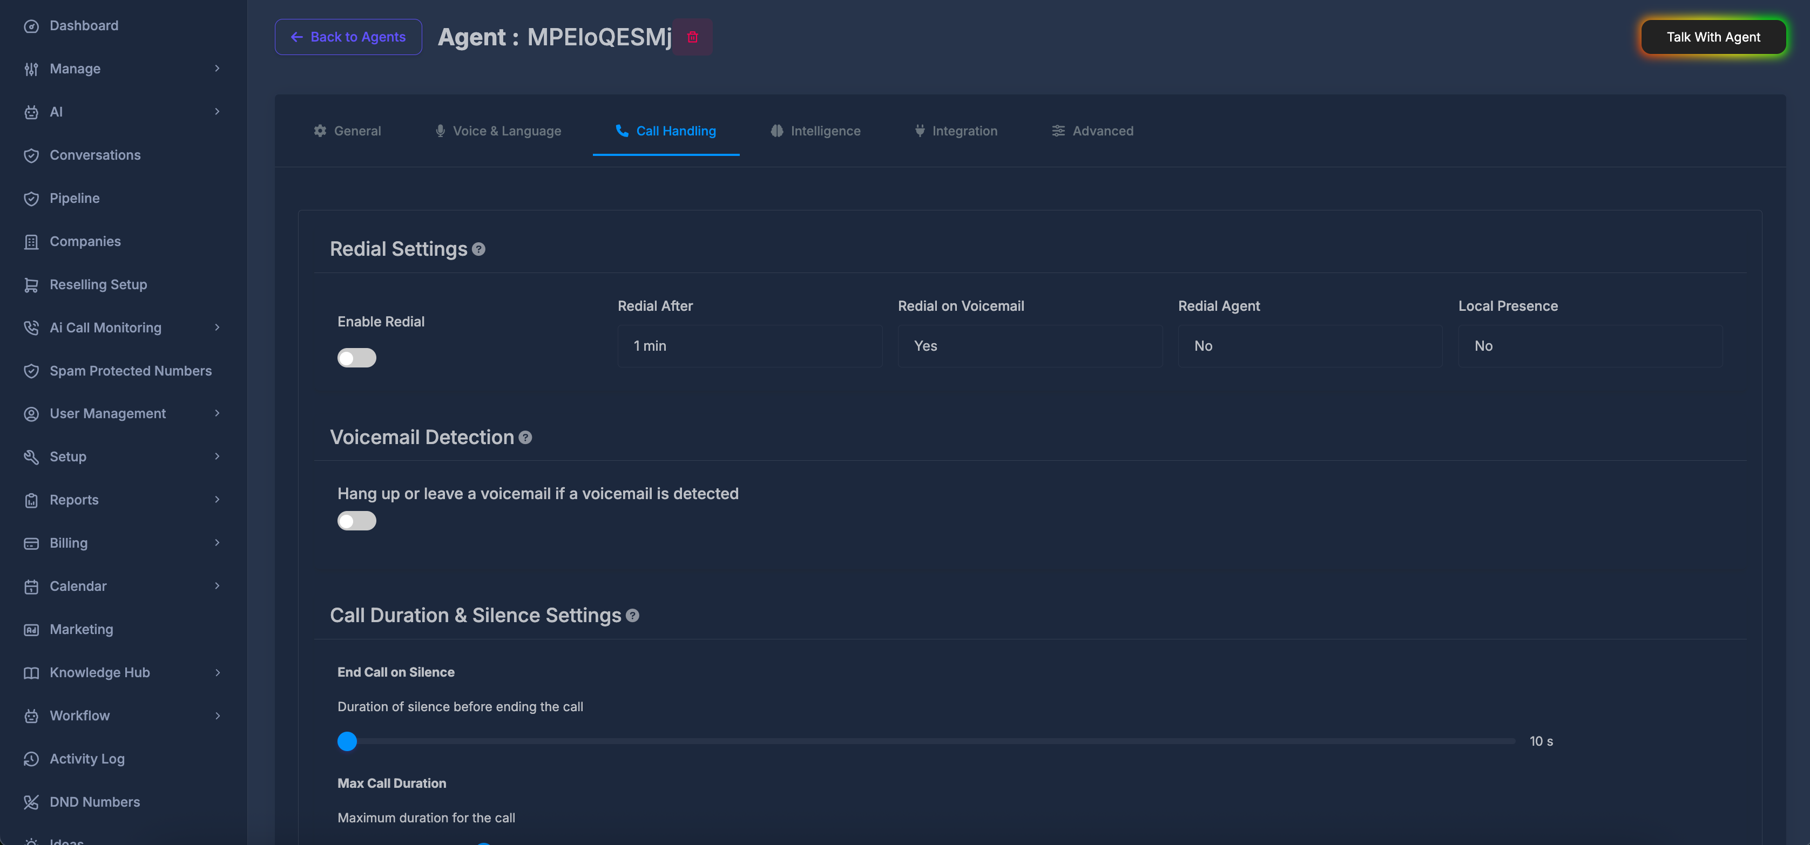View the Activity Log
This screenshot has height=845, width=1810.
click(87, 759)
